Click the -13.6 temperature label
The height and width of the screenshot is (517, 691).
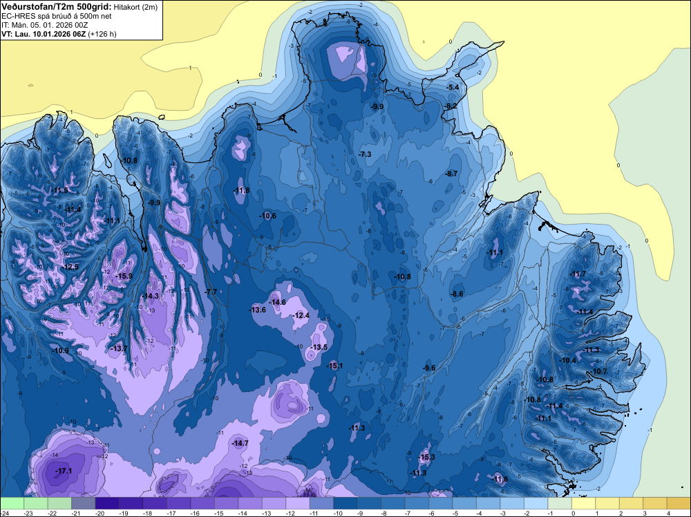tap(258, 310)
